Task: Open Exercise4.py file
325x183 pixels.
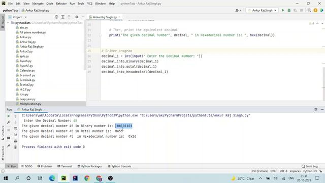Action: pos(27,80)
